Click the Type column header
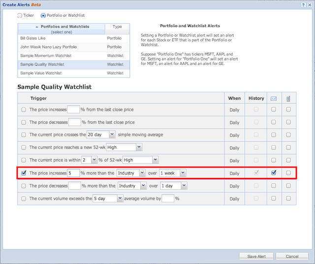315x264 pixels. [x=117, y=29]
